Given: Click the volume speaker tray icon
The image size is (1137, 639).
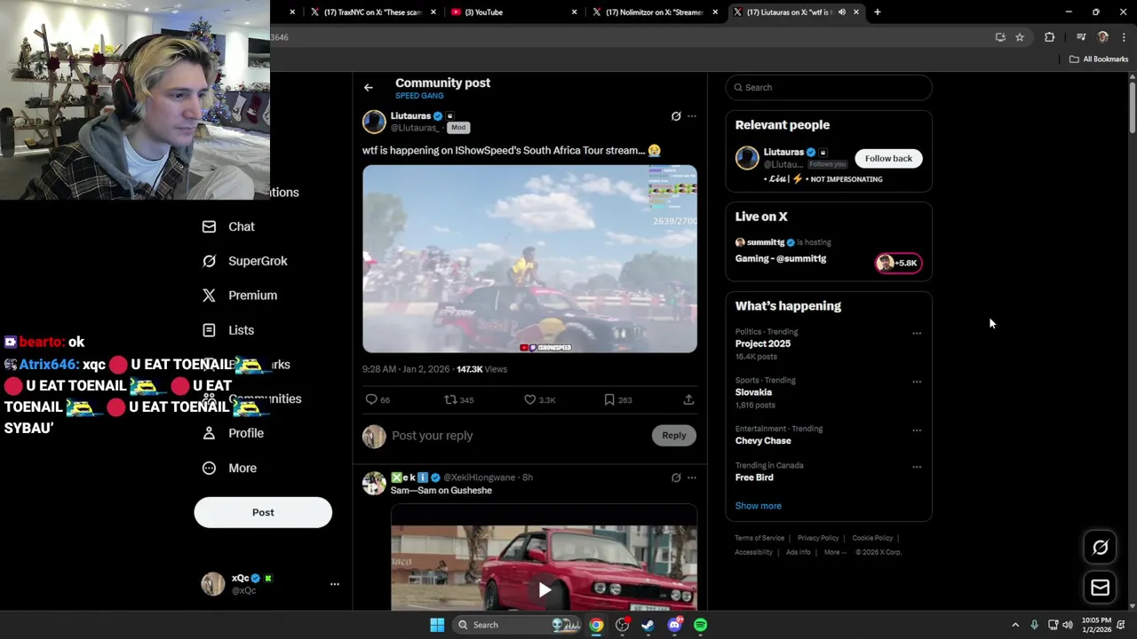Looking at the screenshot, I should [x=1068, y=625].
